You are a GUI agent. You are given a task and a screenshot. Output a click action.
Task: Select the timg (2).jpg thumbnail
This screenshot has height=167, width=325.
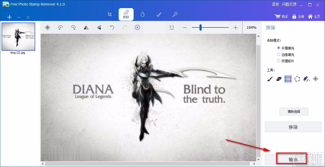coord(18,37)
